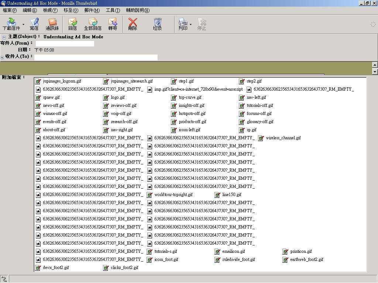Click the offline status icon in status bar
This screenshot has height=283, width=378.
click(x=4, y=279)
